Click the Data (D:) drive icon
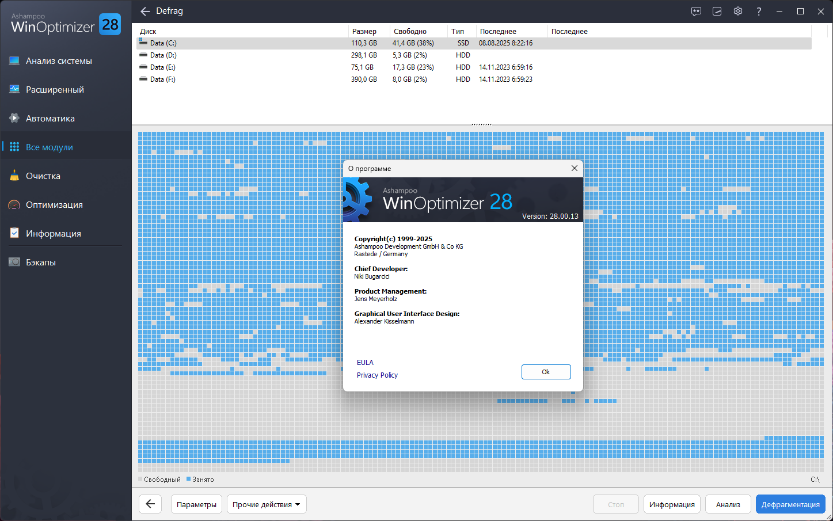833x521 pixels. click(143, 55)
